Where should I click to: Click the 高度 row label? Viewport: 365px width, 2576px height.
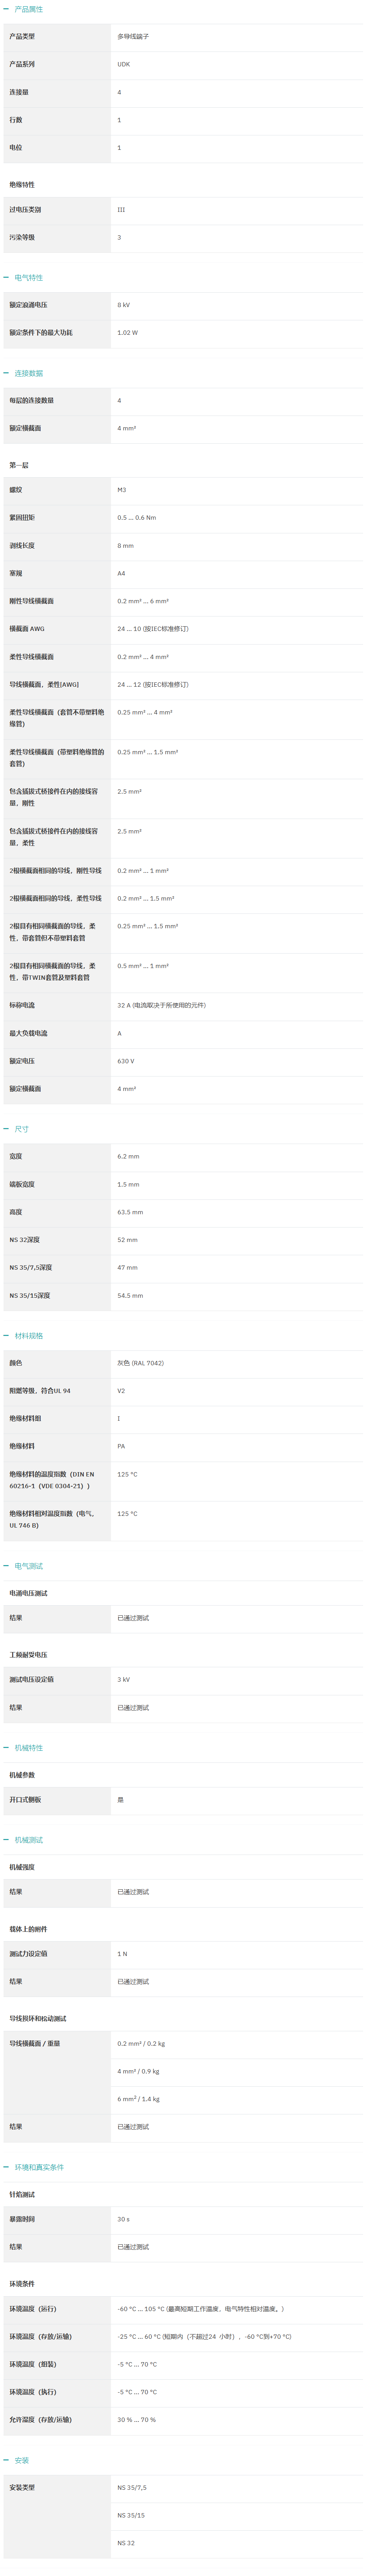click(x=16, y=1212)
